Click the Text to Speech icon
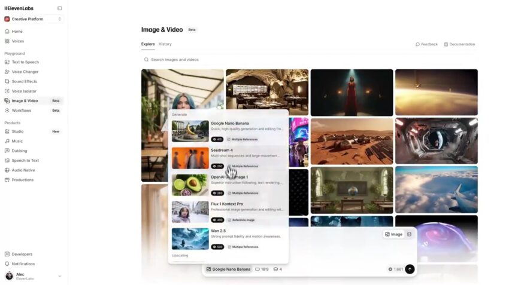The width and height of the screenshot is (509, 285). pos(7,62)
